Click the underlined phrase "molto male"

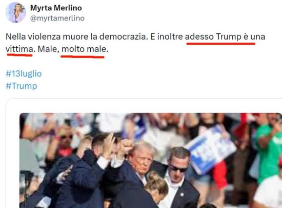point(84,49)
